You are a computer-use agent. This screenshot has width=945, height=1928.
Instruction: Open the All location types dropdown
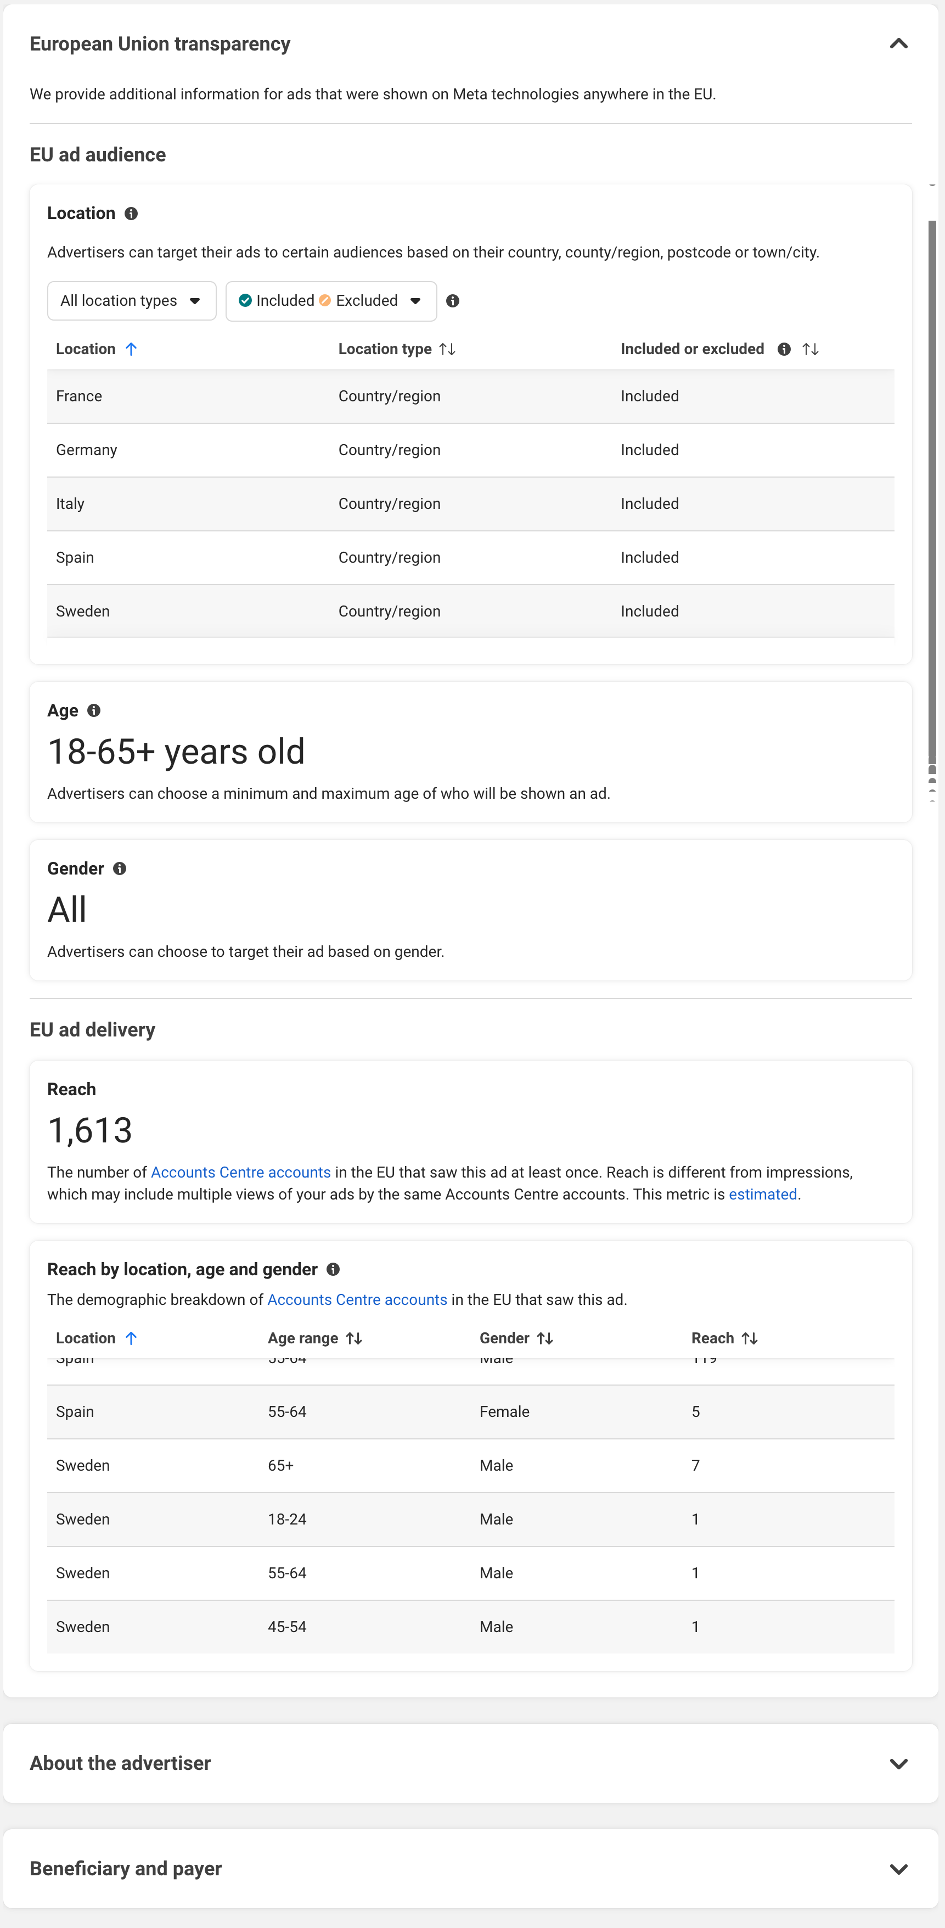131,301
